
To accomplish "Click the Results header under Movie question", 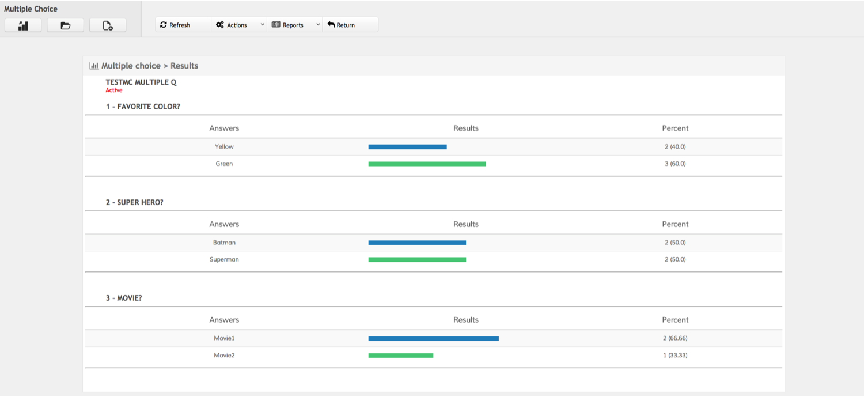I will (465, 320).
